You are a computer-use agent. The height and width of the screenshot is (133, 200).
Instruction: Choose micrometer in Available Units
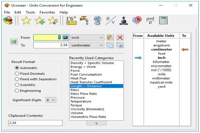(161, 66)
